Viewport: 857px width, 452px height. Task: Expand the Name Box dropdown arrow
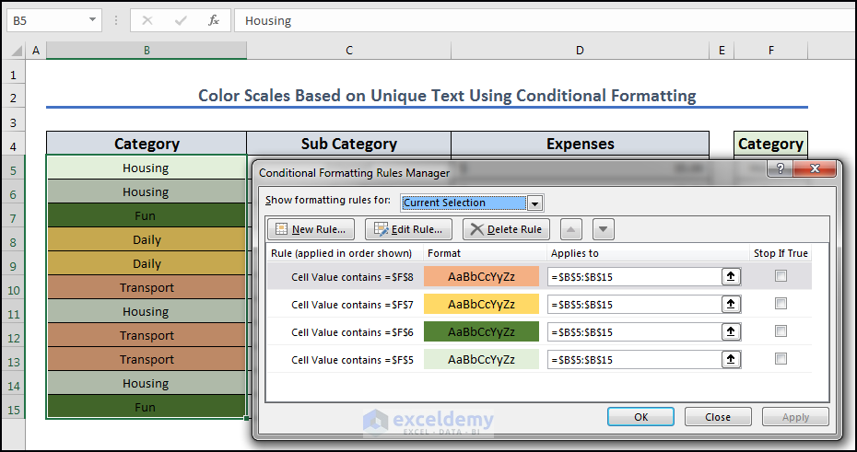click(x=93, y=19)
